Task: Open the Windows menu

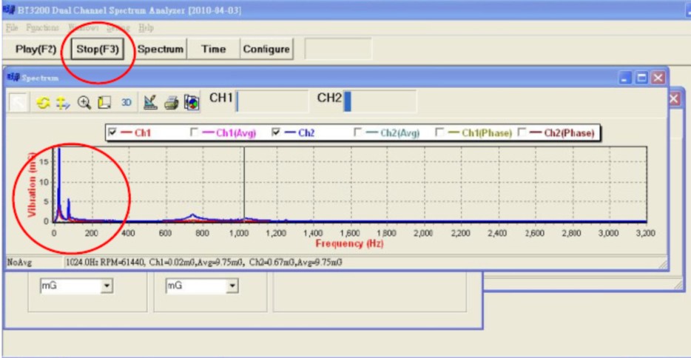Action: pyautogui.click(x=84, y=28)
